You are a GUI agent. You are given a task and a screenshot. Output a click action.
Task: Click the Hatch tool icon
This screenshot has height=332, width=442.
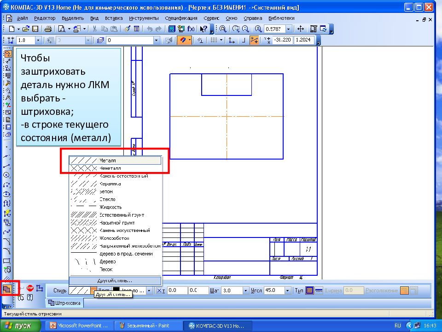click(x=7, y=289)
